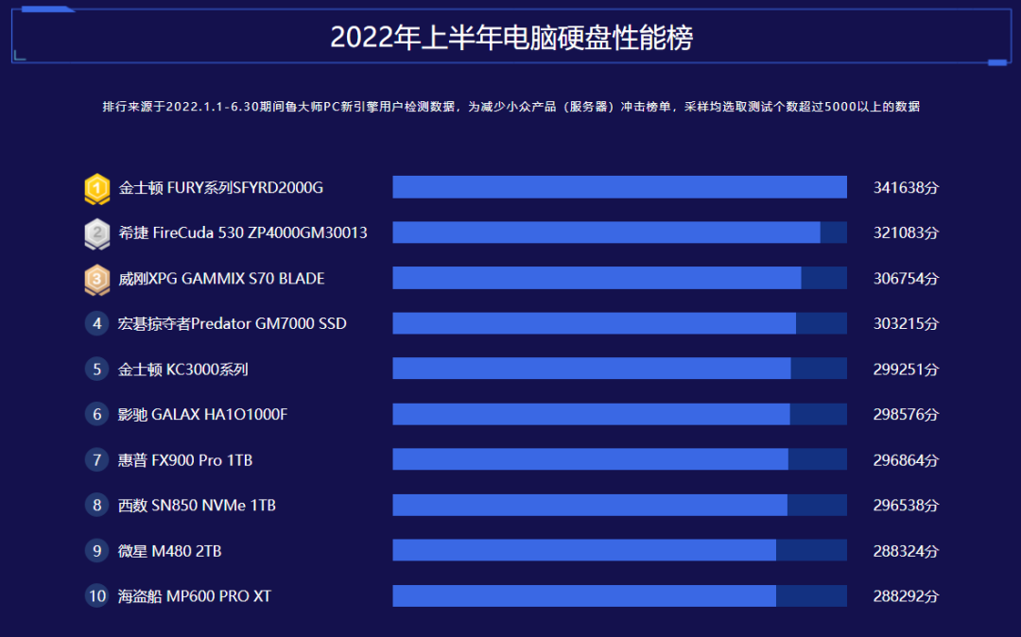Select 威刚XPG GAMMIX S70 BLADE entry

[x=221, y=279]
